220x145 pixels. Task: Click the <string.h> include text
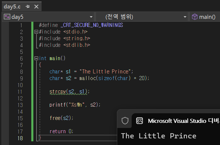click(76, 38)
